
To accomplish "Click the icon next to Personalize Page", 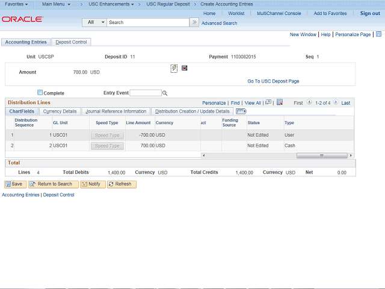I will coord(378,34).
